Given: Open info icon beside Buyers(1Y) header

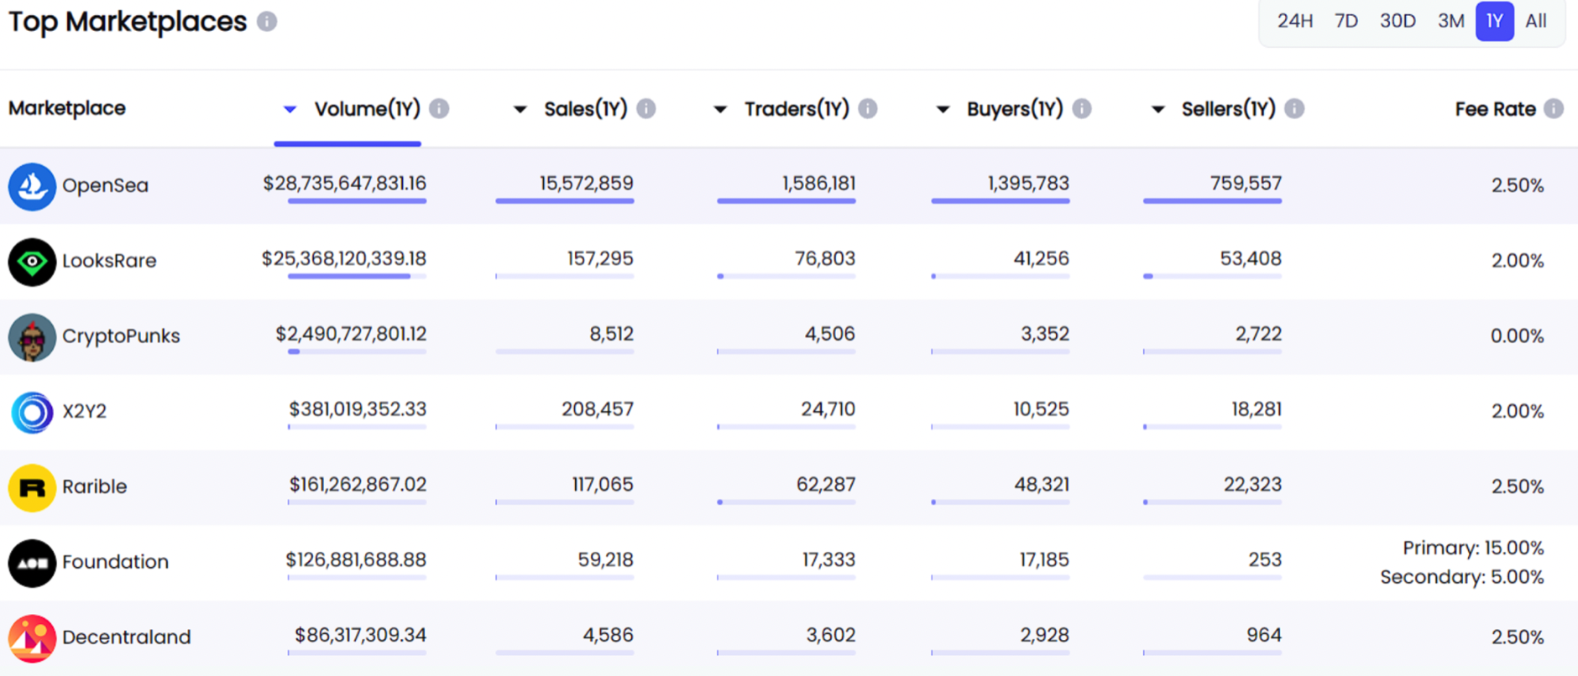Looking at the screenshot, I should click(1082, 108).
